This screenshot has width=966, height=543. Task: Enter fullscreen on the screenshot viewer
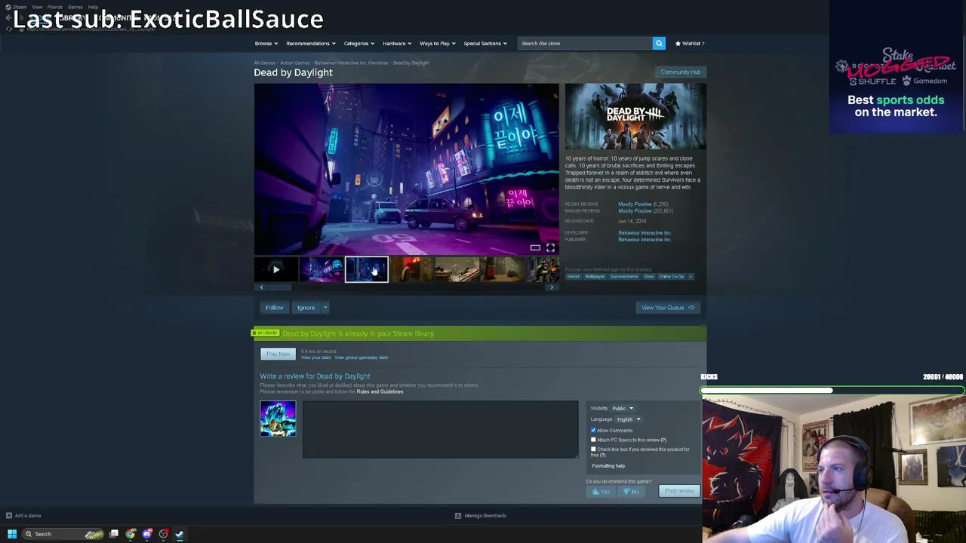click(x=550, y=247)
